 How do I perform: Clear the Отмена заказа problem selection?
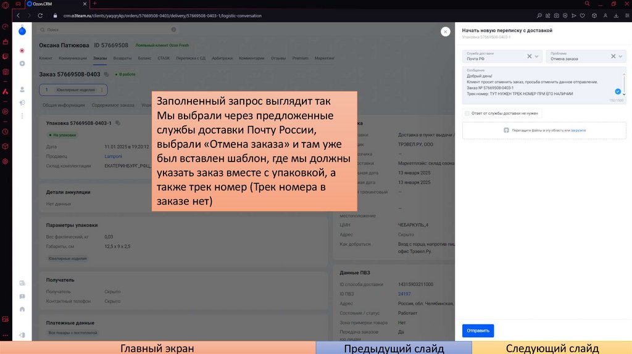point(613,56)
